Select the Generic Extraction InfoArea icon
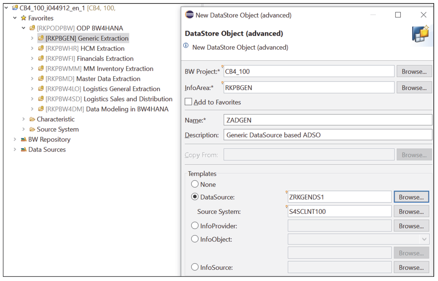Viewport: 438px width, 281px height. click(x=41, y=38)
